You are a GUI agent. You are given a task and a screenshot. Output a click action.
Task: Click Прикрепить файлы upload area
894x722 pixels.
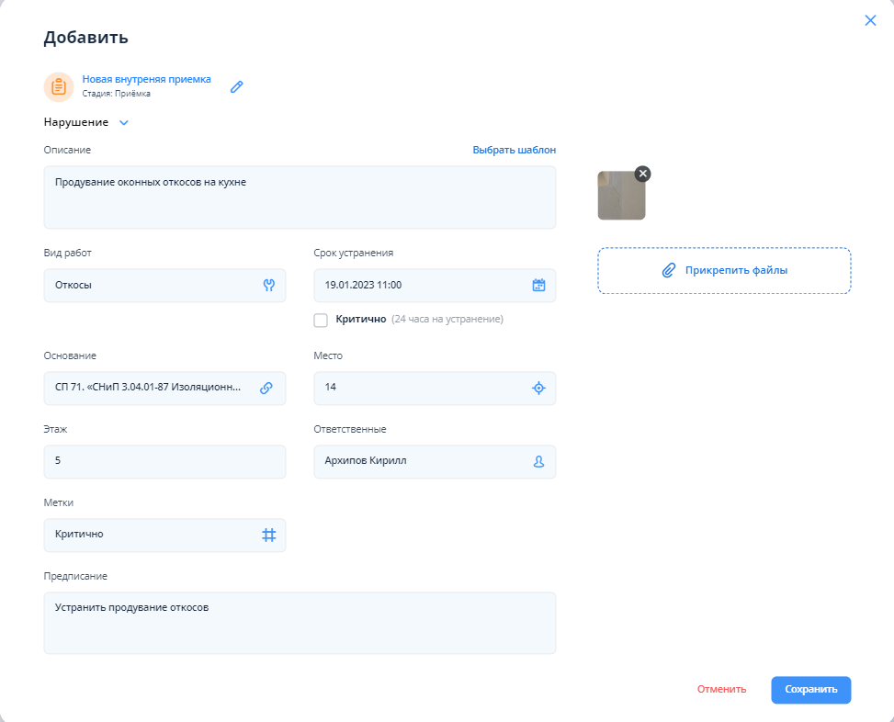(724, 270)
